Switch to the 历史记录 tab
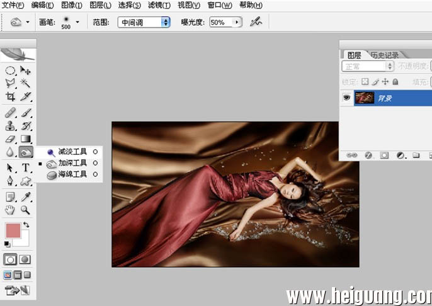432x306 pixels. (x=385, y=55)
